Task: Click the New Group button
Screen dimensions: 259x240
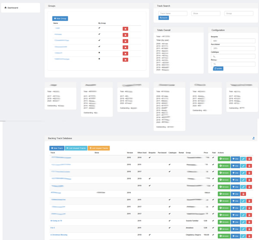Action: click(x=60, y=19)
